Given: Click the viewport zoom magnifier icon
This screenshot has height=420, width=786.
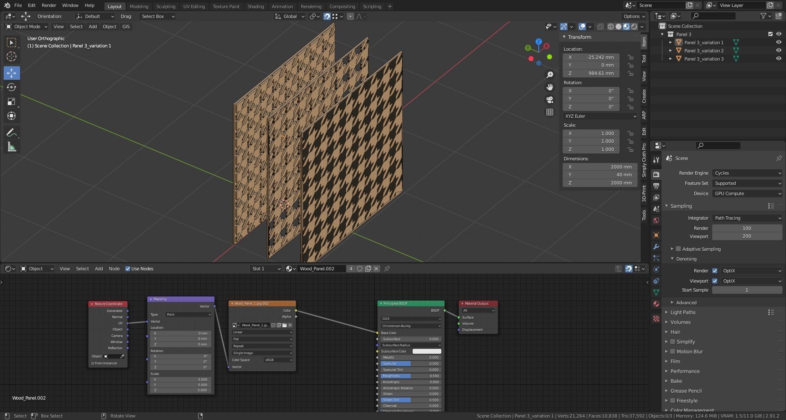Looking at the screenshot, I should (x=550, y=75).
